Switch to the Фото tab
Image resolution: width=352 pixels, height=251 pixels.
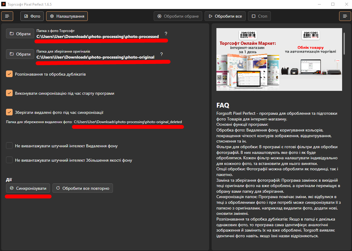32,16
